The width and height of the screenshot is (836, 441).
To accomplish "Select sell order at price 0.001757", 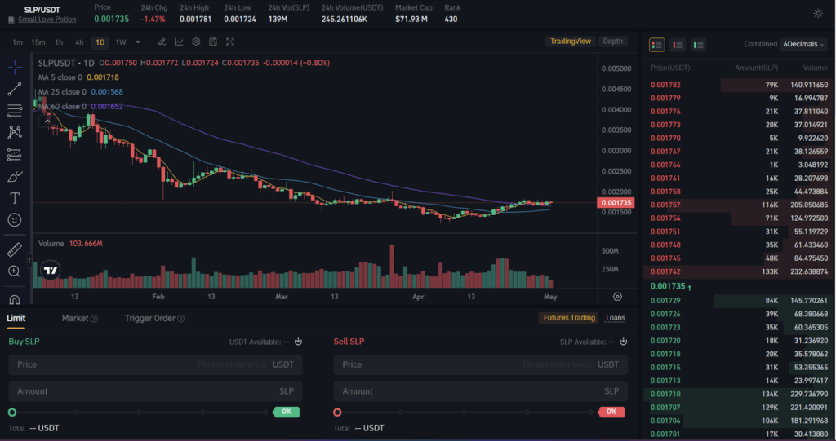I will click(x=739, y=205).
